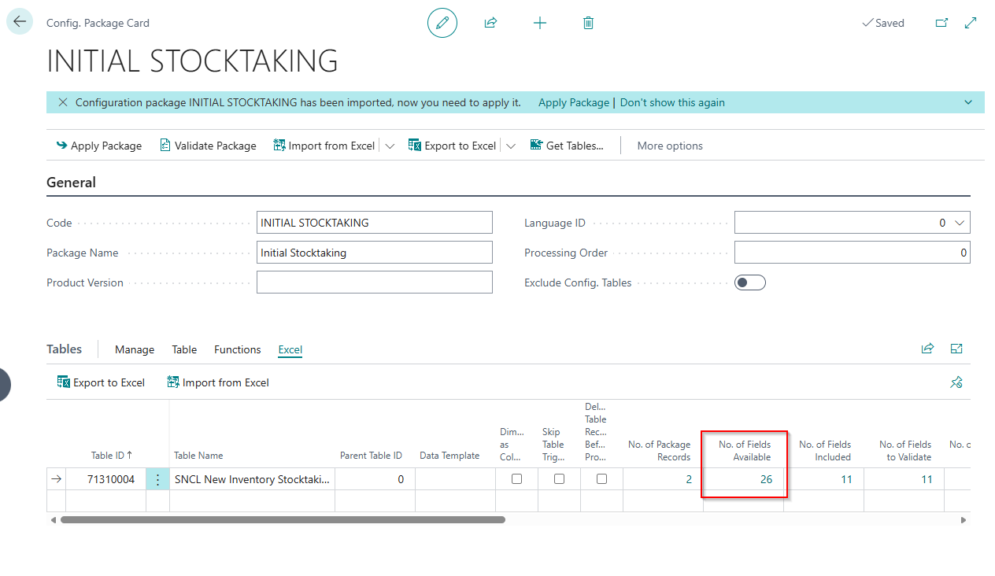Click scrollbar left arrow in Tables grid
The height and width of the screenshot is (576, 995).
(54, 520)
